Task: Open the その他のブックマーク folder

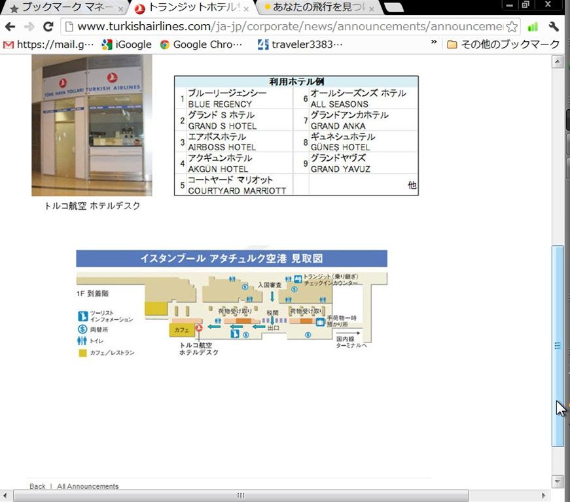Action: pyautogui.click(x=503, y=44)
